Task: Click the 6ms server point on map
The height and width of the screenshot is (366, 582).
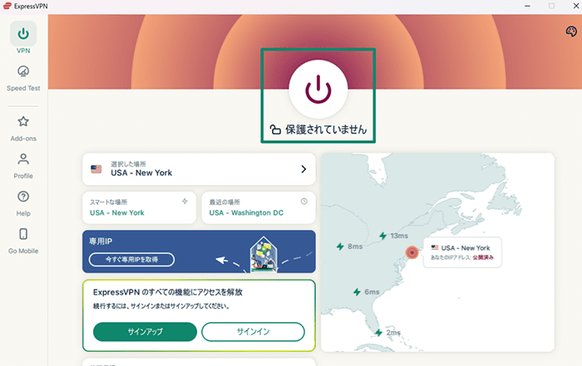Action: coord(357,292)
